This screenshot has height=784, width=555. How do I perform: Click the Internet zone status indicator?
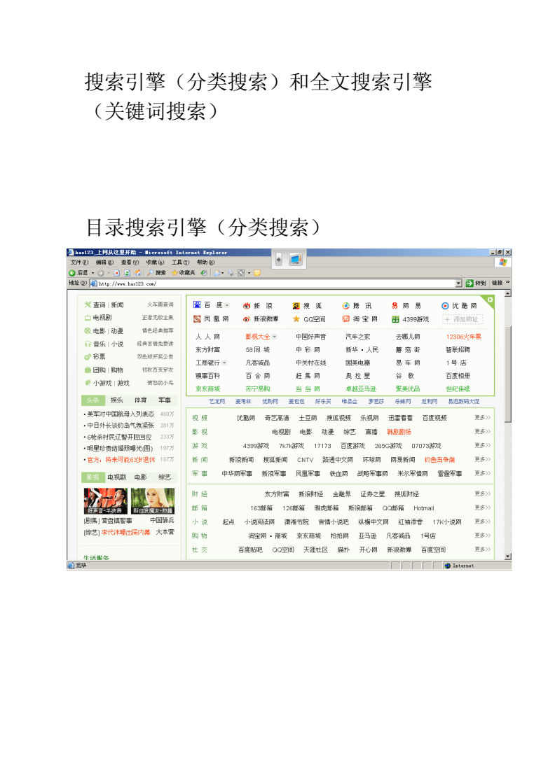[459, 566]
